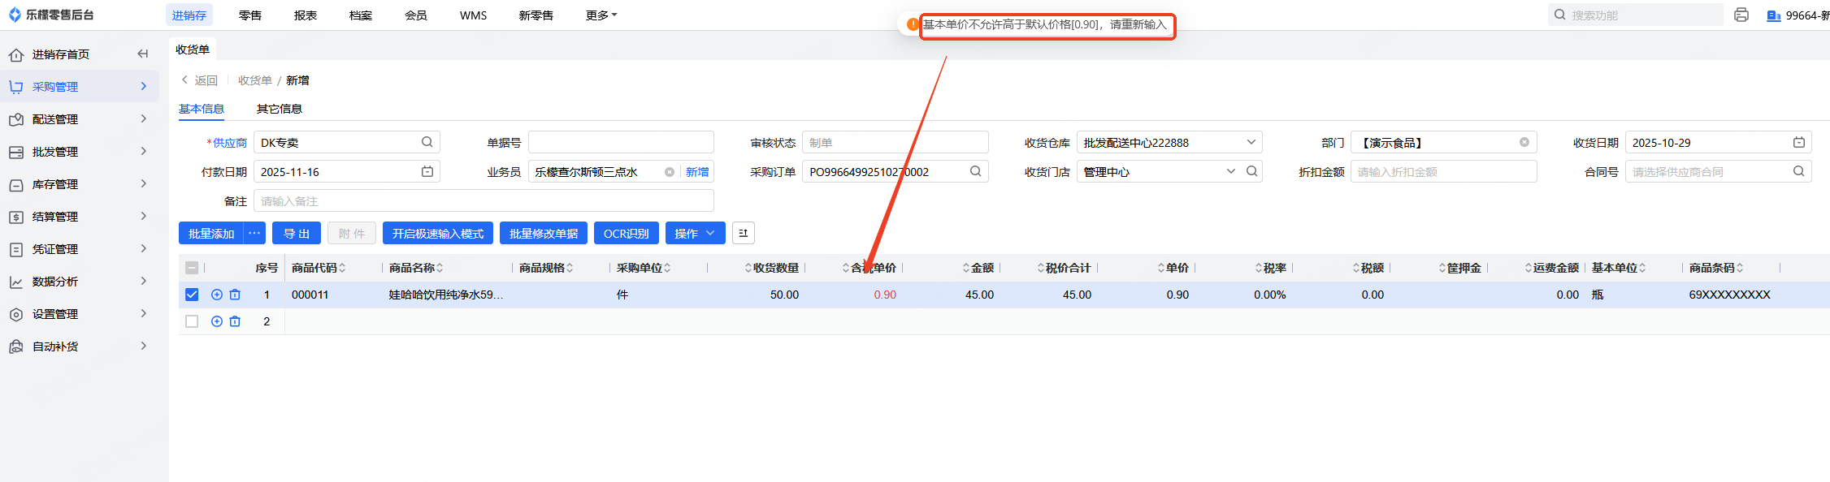Screen dimensions: 1830x482
Task: Click the 凭证管理 sidebar icon
Action: 16,249
